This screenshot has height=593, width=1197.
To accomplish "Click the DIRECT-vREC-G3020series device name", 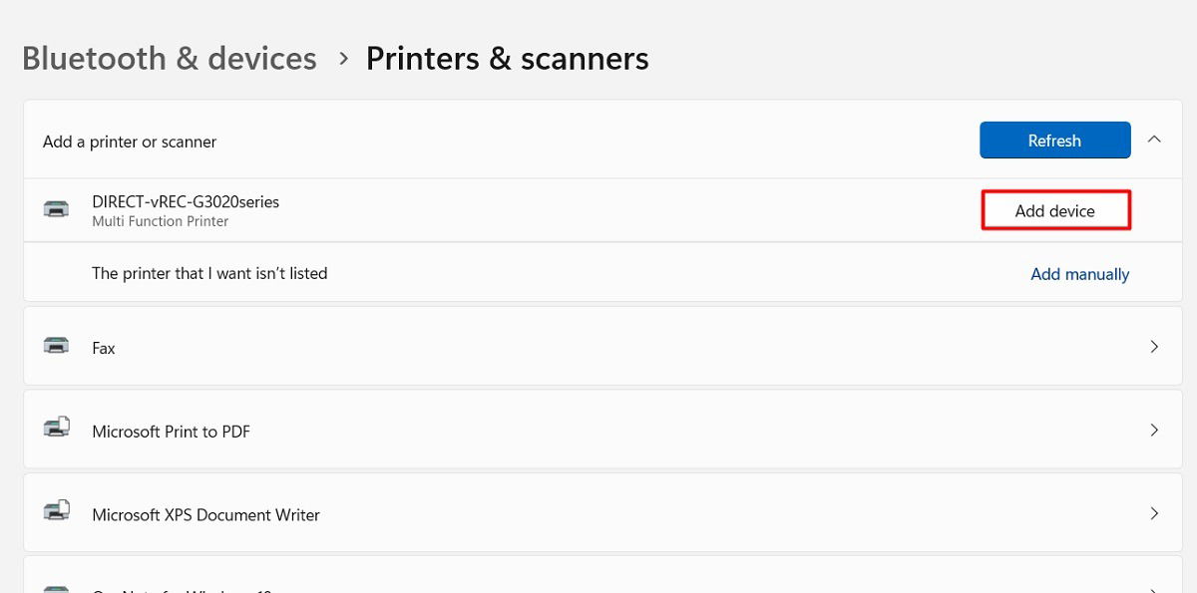I will tap(186, 201).
